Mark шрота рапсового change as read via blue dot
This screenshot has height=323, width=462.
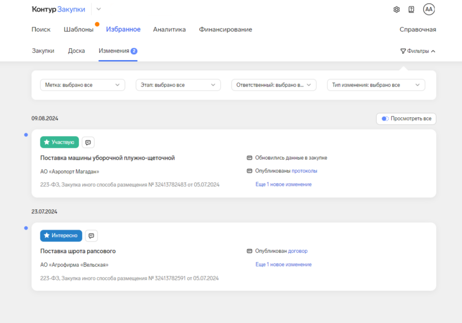pos(26,228)
